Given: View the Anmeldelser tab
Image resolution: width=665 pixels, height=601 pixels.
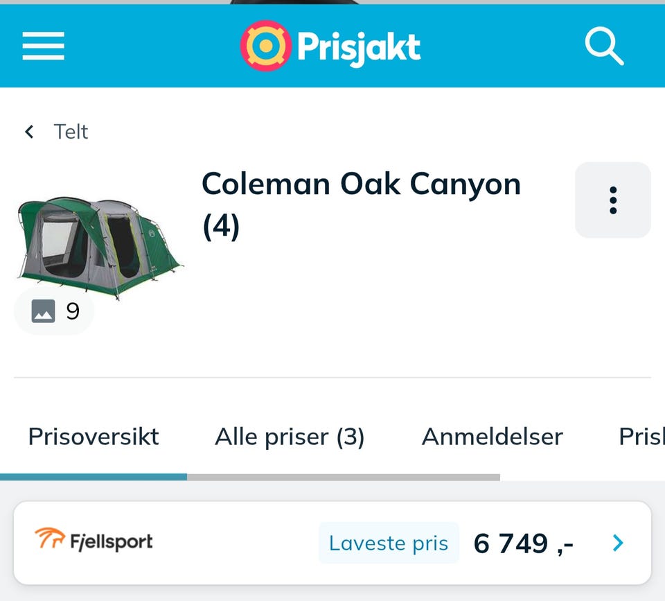Looking at the screenshot, I should 491,436.
